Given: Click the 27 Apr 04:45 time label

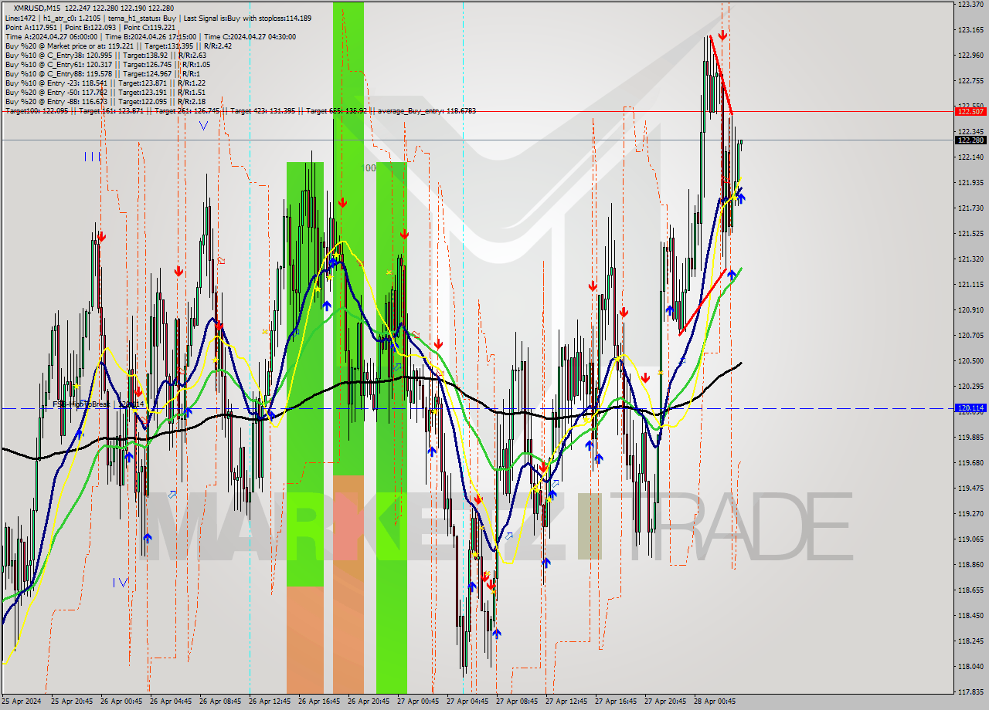Looking at the screenshot, I should click(x=468, y=702).
